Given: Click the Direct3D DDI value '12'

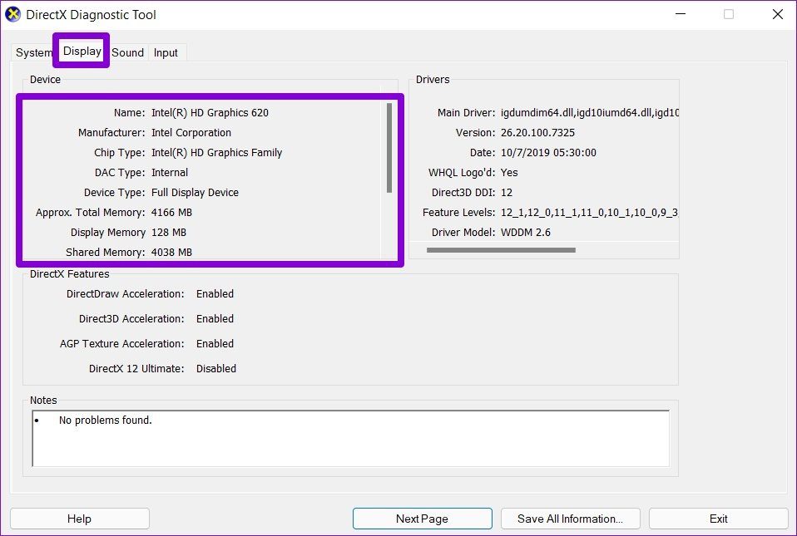Looking at the screenshot, I should point(507,192).
